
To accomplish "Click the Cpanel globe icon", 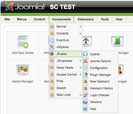I will (x=85, y=54).
